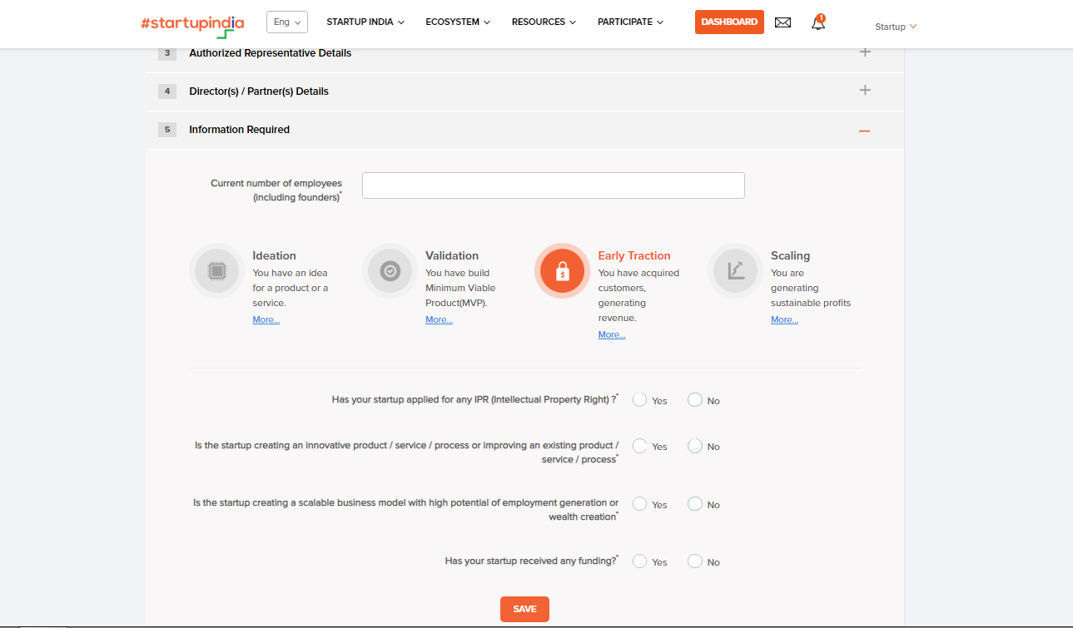
Task: Click the SAVE button
Action: click(524, 609)
